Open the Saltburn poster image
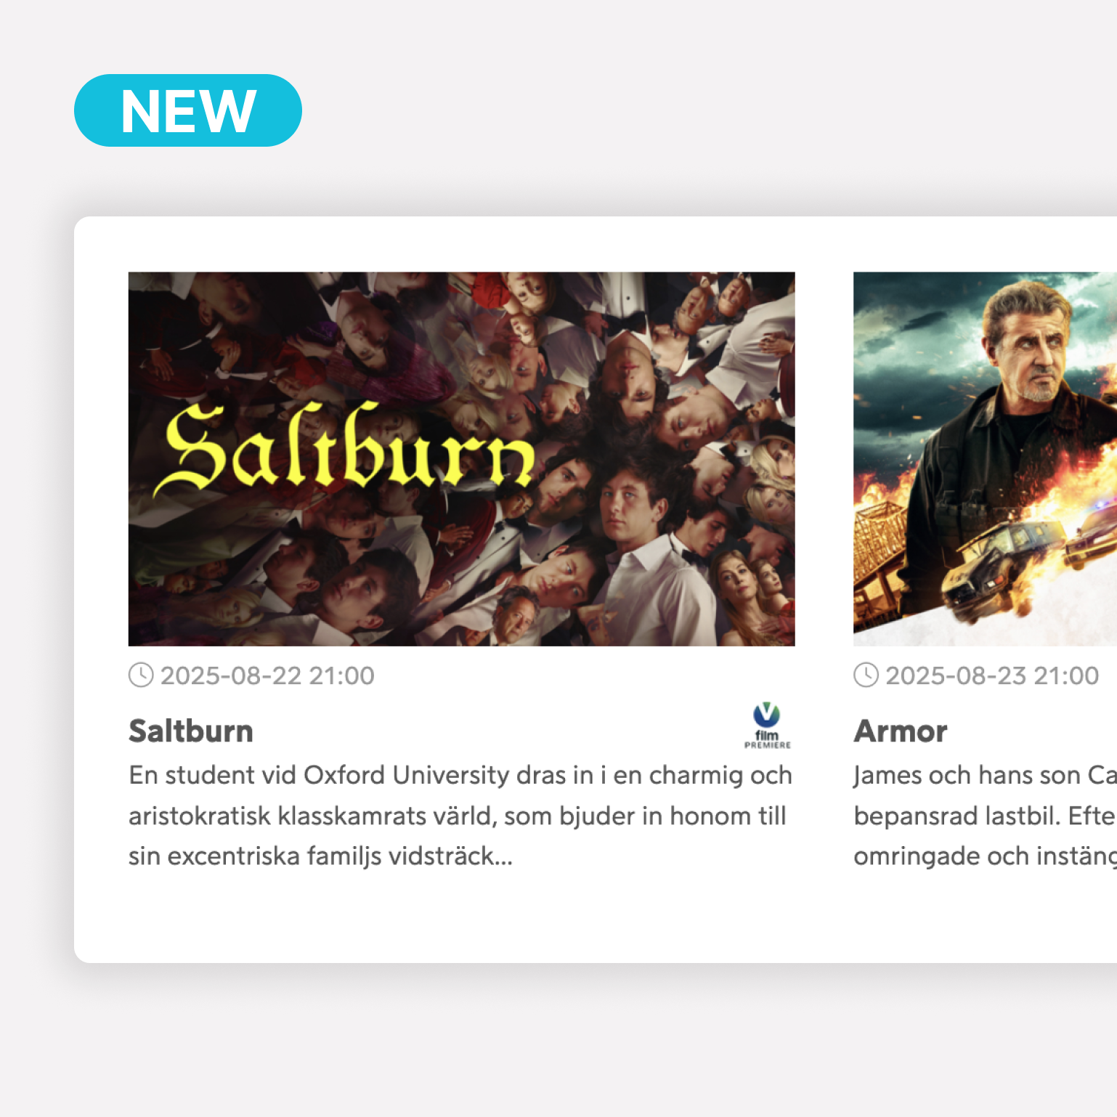The image size is (1117, 1117). tap(462, 459)
